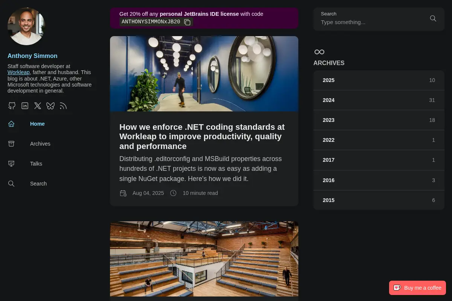The width and height of the screenshot is (452, 301).
Task: Click the Talks presentation icon in sidebar
Action: [11, 164]
